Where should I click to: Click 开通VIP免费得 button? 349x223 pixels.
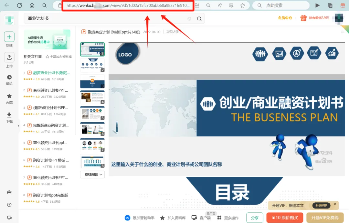[325, 218]
